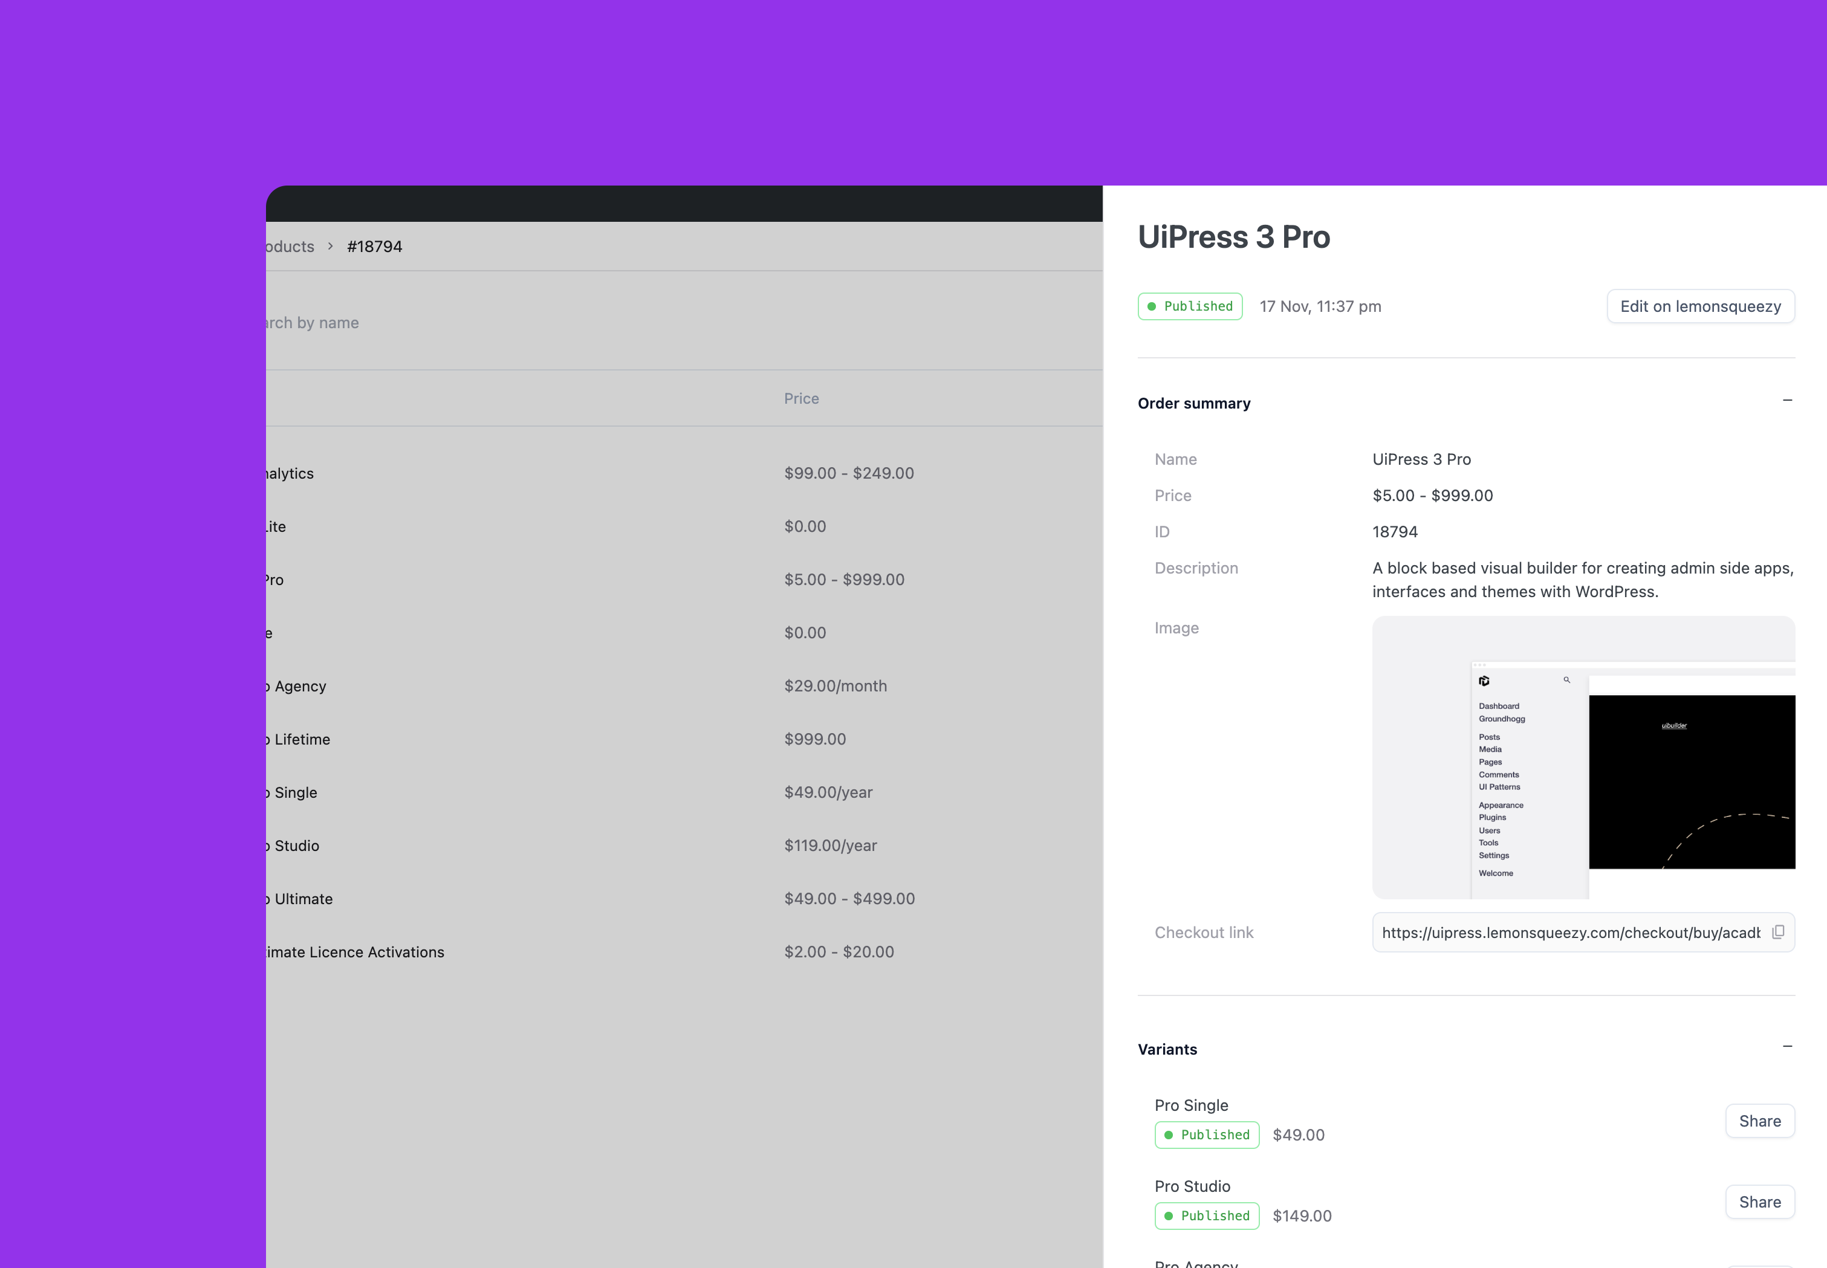Screen dimensions: 1827x1268
Task: Click the Pro Single Published badge
Action: click(1206, 1134)
